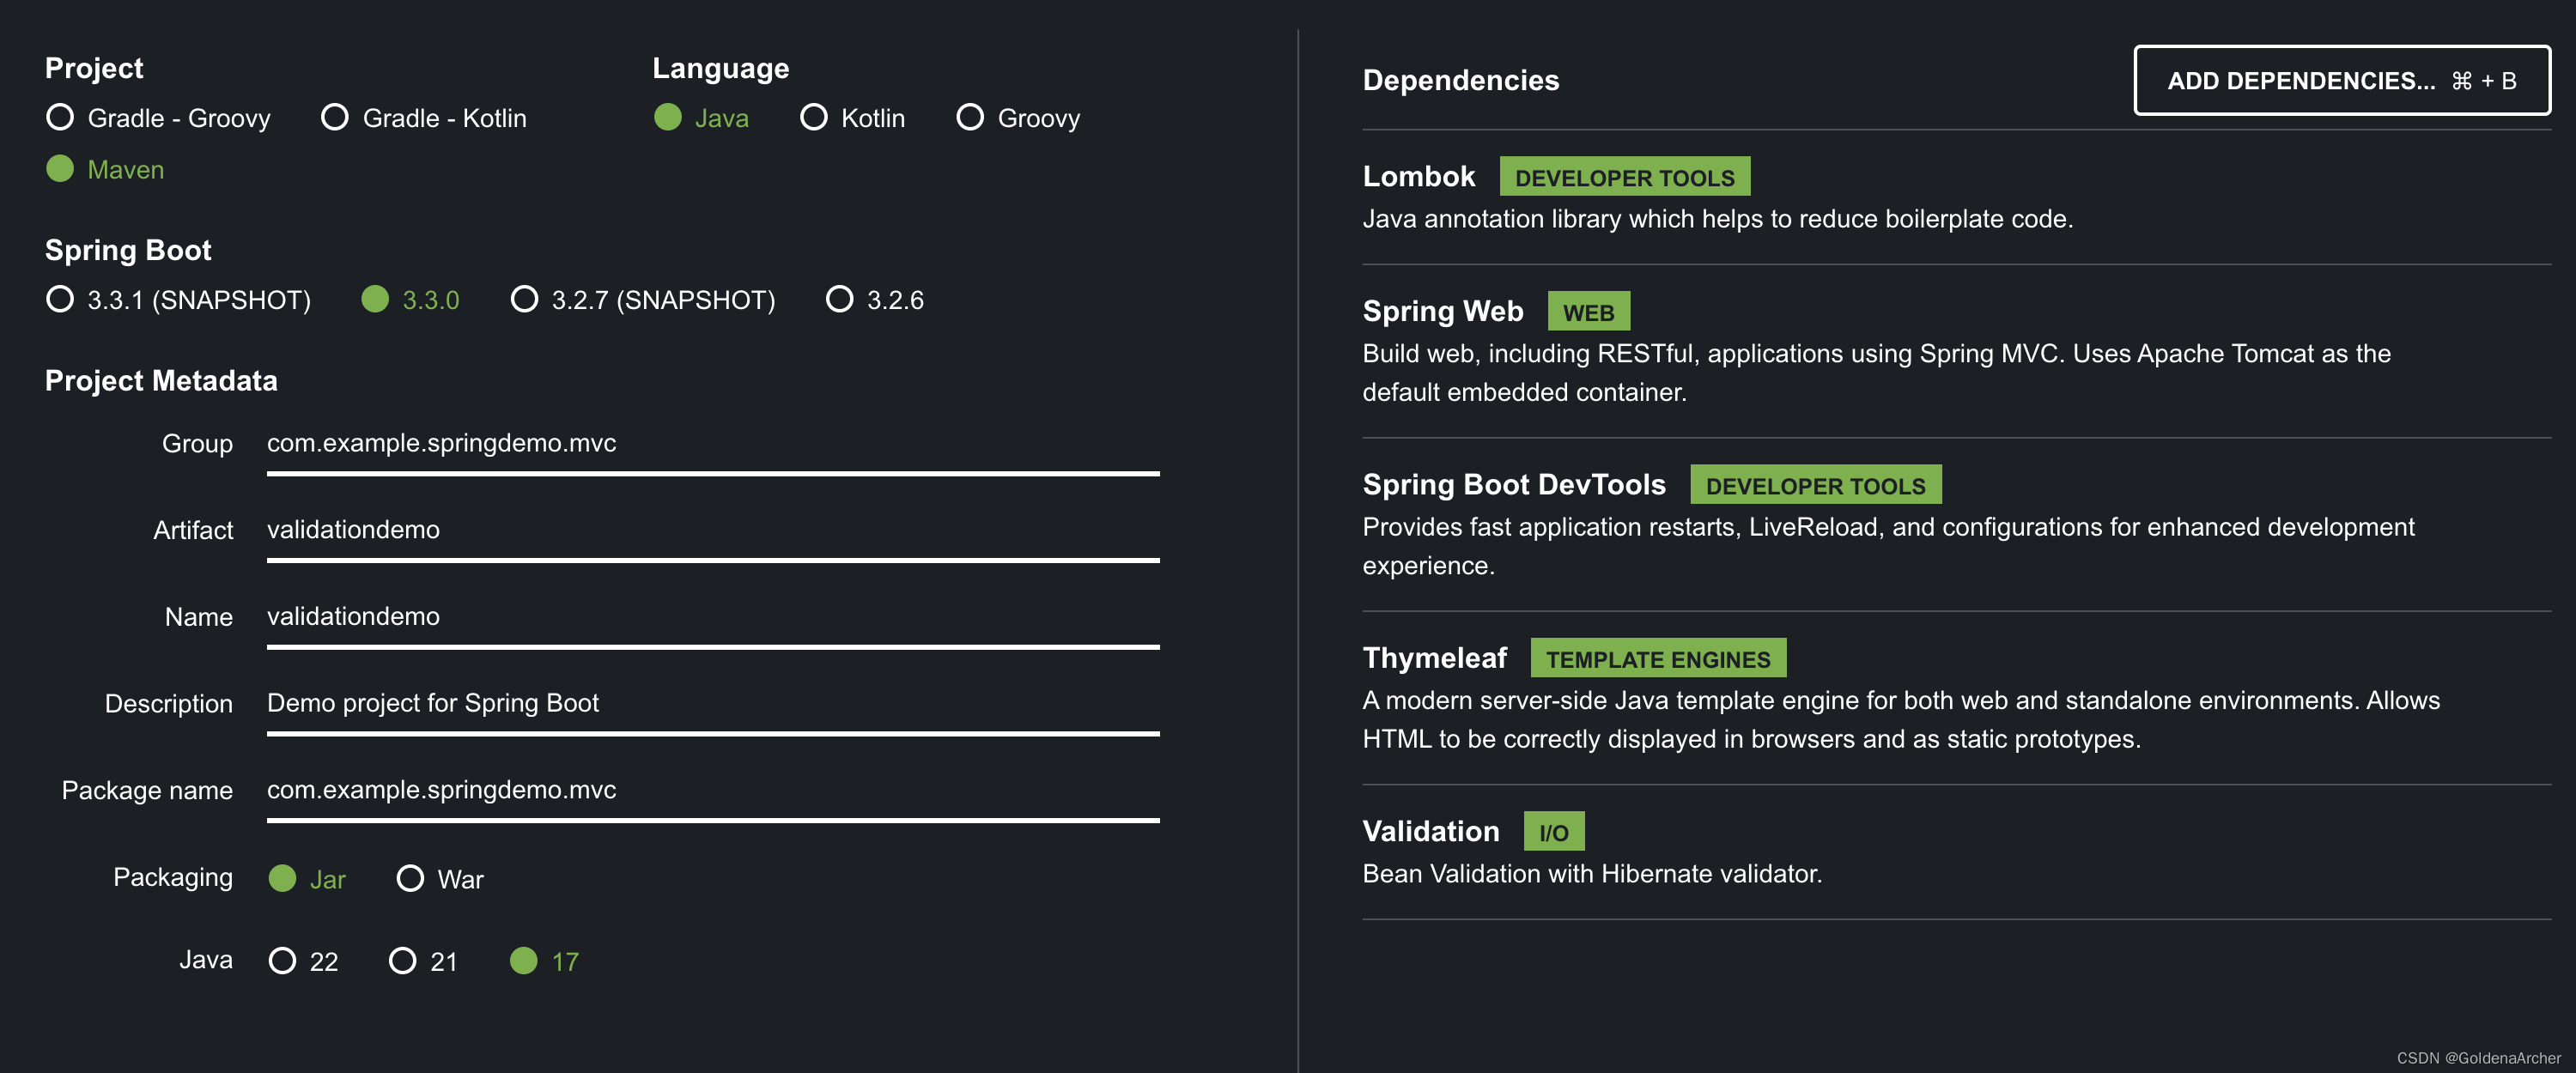Select Spring Boot 3.2.7 (SNAPSHOT)
Screen dimensions: 2576x1073
pos(643,300)
